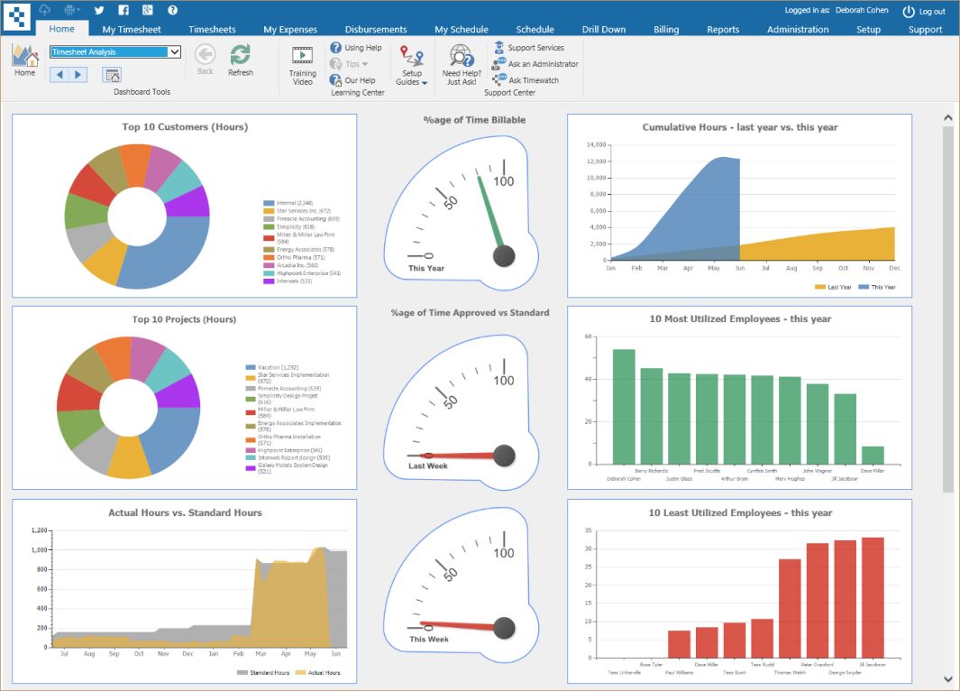Click the Ask Timewatch icon
Viewport: 960px width, 691px height.
(x=499, y=79)
